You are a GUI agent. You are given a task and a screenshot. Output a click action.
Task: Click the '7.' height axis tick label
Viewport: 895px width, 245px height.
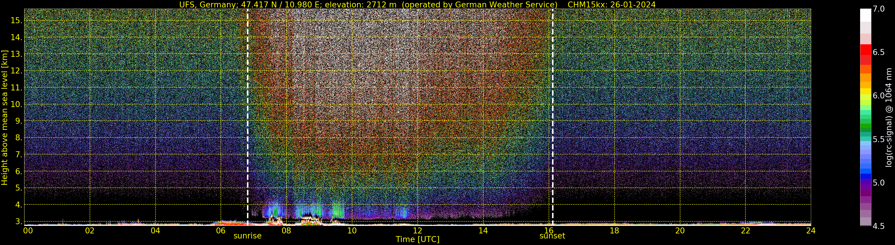19,154
